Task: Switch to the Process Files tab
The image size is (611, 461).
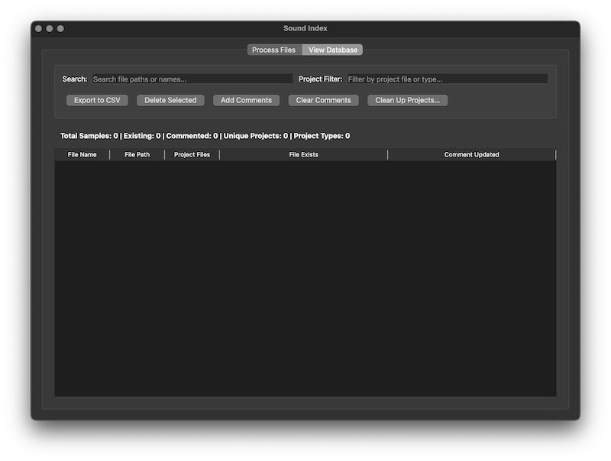Action: click(x=273, y=49)
